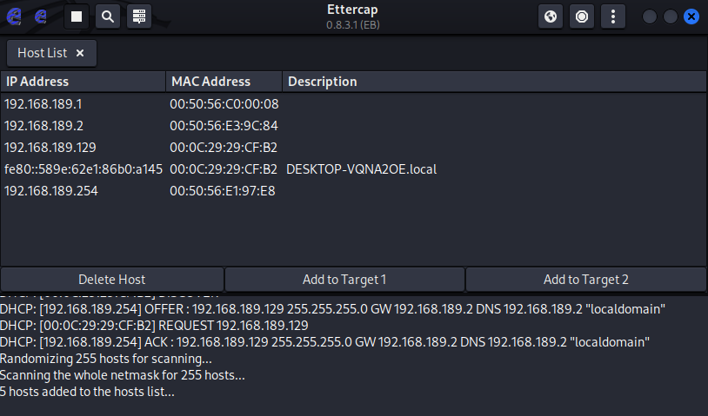Switch to the Host List tab

pyautogui.click(x=43, y=53)
